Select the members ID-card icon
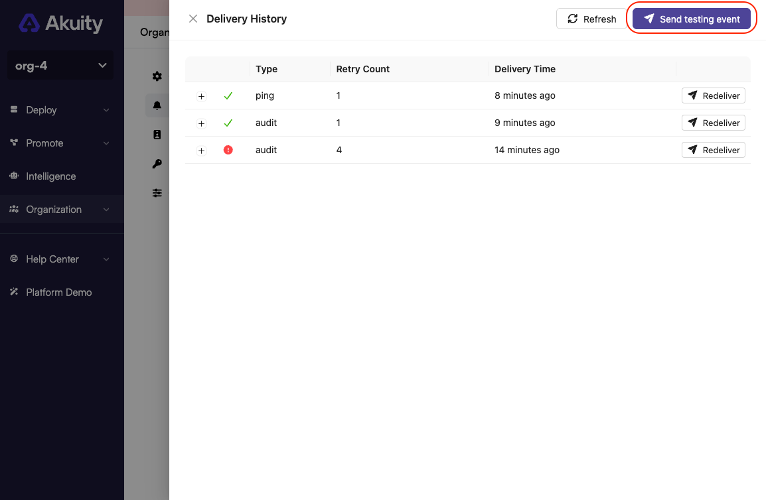The width and height of the screenshot is (766, 500). click(x=157, y=134)
